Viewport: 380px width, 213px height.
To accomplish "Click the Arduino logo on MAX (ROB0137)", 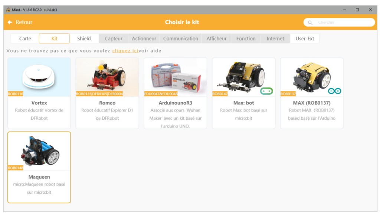I will point(334,91).
